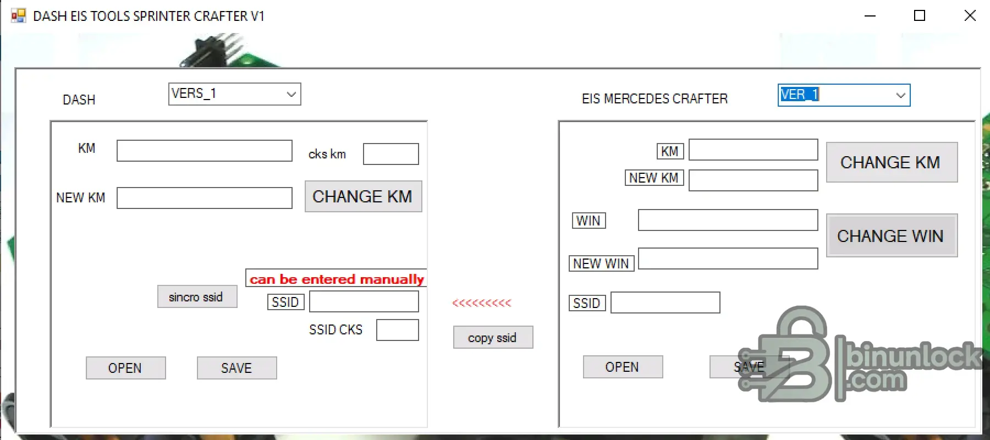
Task: Click SAVE button in DASH panel
Action: pos(237,368)
